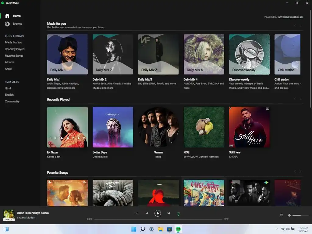Open Windows Start menu
312x234 pixels.
click(134, 229)
